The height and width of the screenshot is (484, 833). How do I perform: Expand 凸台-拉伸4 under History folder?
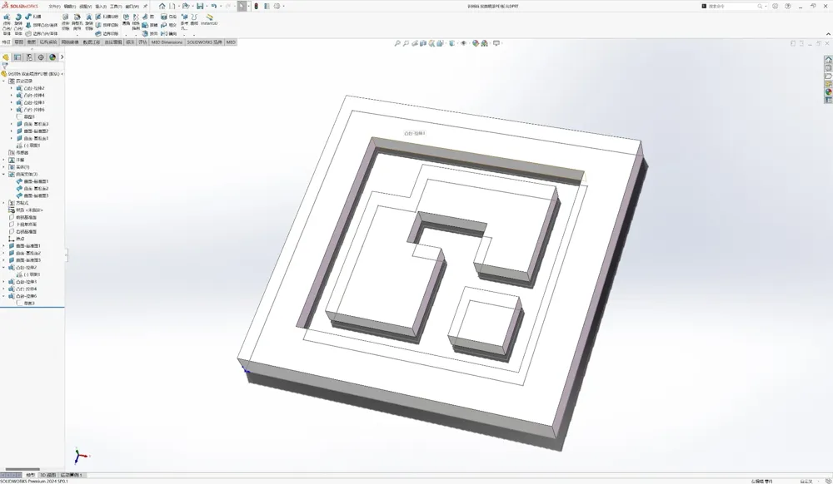click(x=12, y=96)
